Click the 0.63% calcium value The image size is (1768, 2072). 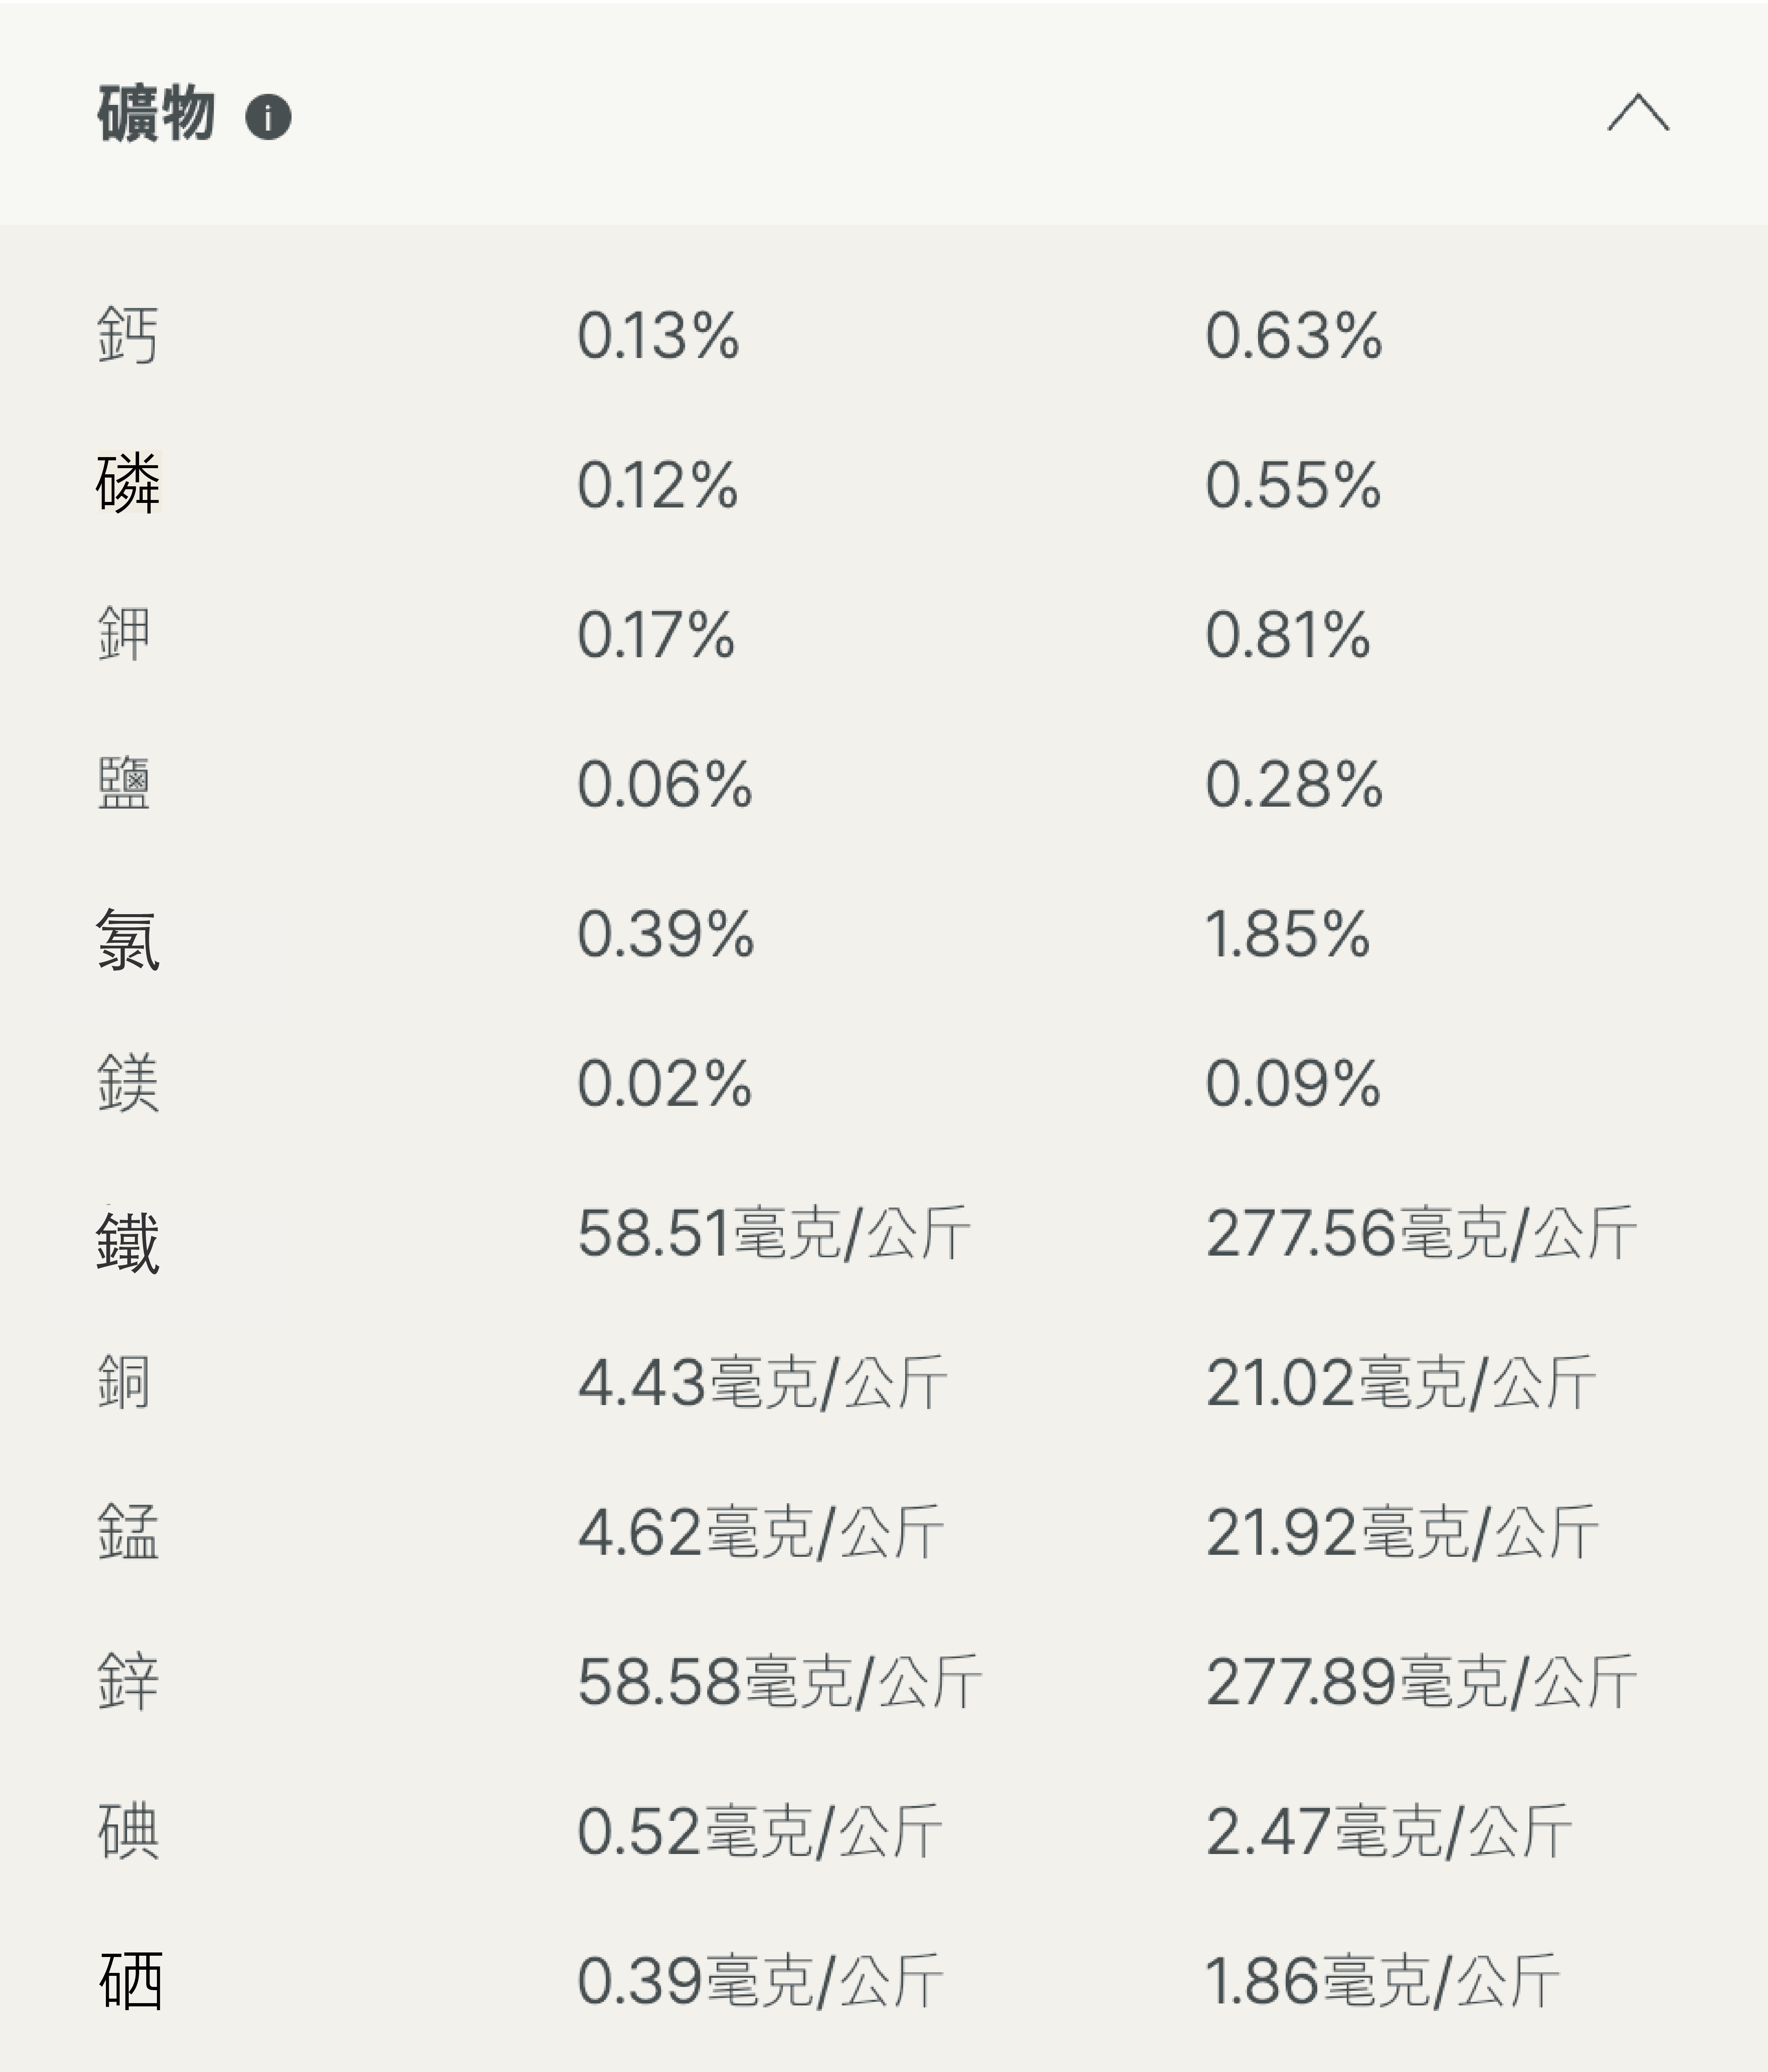[1293, 335]
